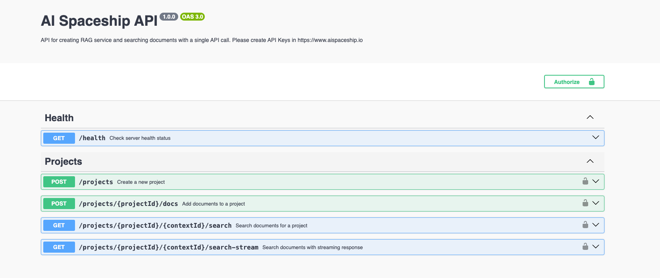Click the AI Spaceship API title

click(99, 21)
